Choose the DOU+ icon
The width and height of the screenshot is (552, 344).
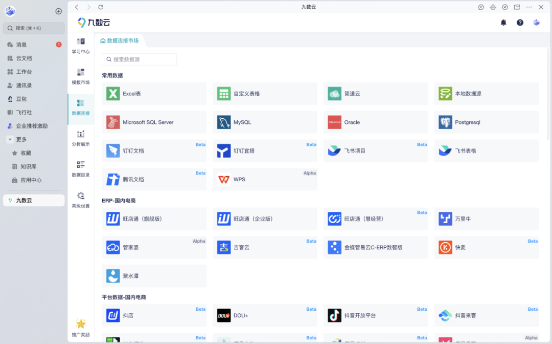pos(224,315)
